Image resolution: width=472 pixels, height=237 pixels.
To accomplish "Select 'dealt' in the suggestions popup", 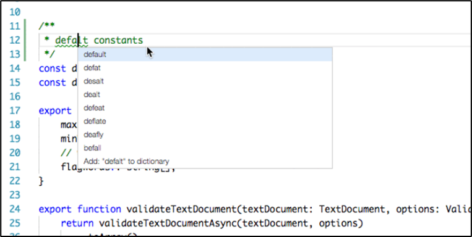I will (205, 94).
